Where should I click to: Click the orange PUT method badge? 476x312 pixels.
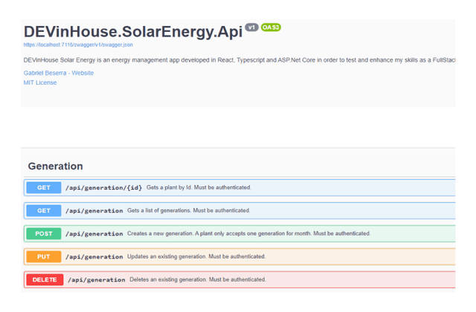44,257
